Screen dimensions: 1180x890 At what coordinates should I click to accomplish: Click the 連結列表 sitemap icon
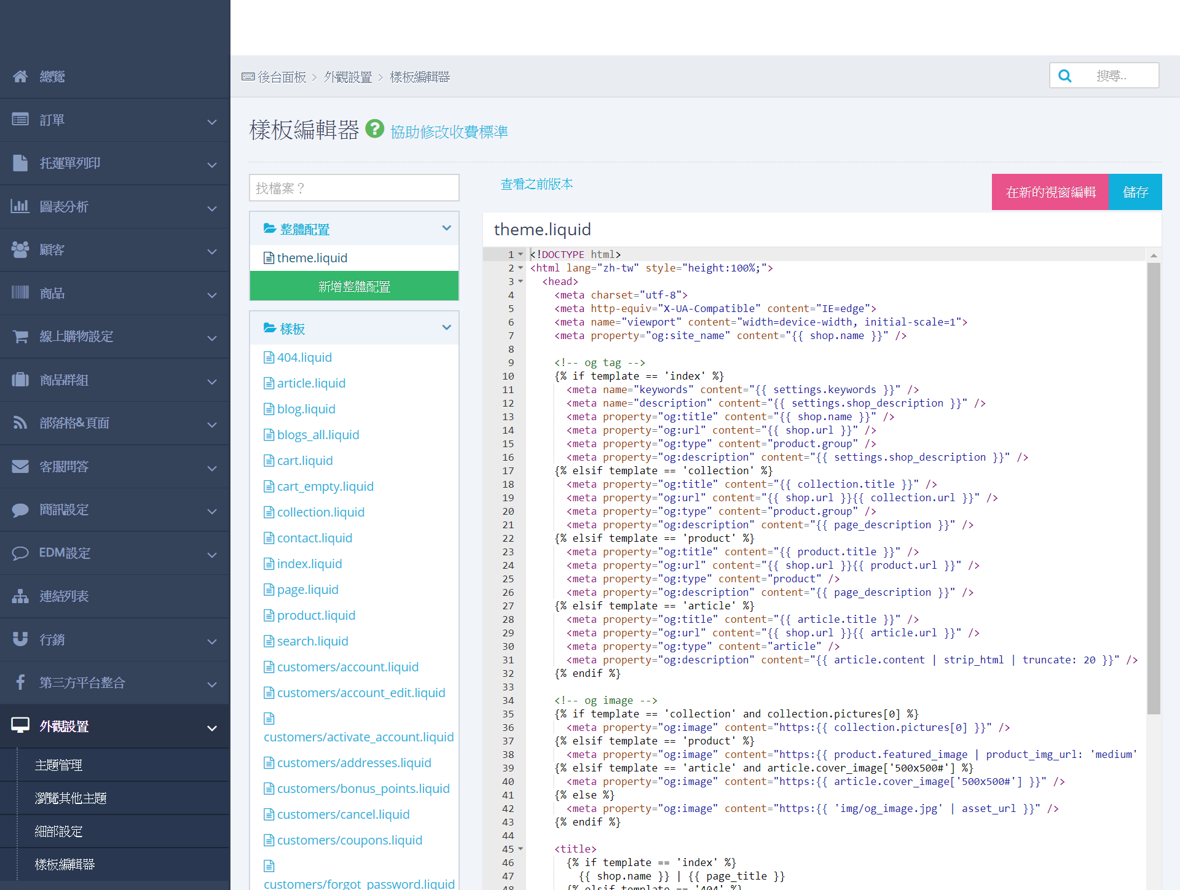(20, 596)
